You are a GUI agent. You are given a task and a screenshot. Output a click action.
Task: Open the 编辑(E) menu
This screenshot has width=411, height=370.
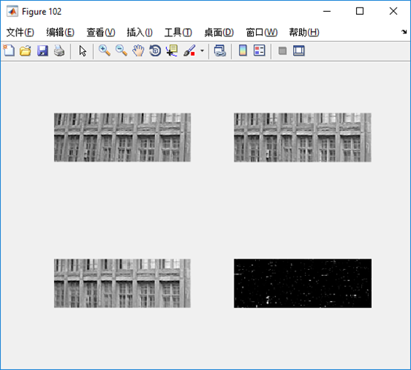coord(60,32)
